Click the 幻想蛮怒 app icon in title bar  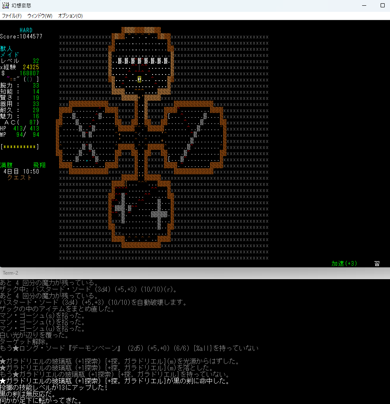pyautogui.click(x=5, y=5)
